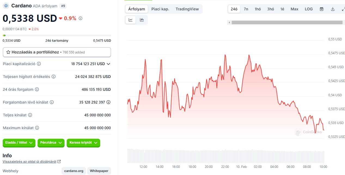This screenshot has width=345, height=175.
Task: Click 24 024 382 875 USD value
Action: point(93,77)
